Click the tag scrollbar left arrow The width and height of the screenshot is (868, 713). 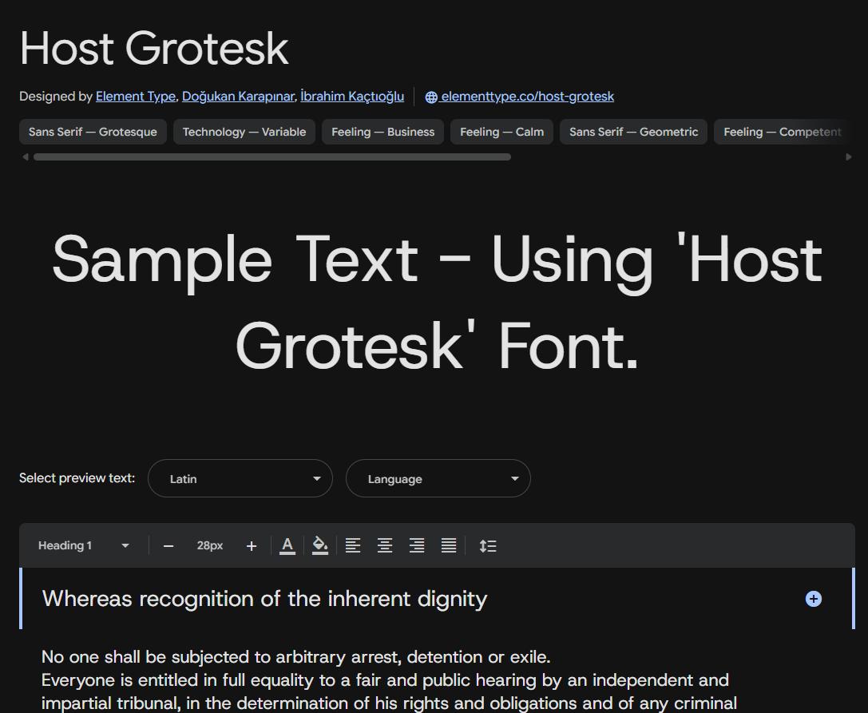coord(25,156)
